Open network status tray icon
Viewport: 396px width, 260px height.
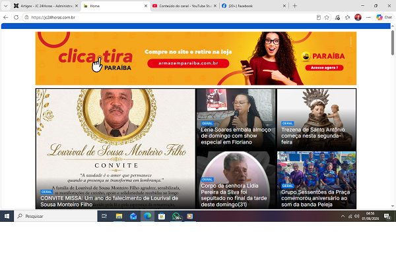(x=350, y=216)
